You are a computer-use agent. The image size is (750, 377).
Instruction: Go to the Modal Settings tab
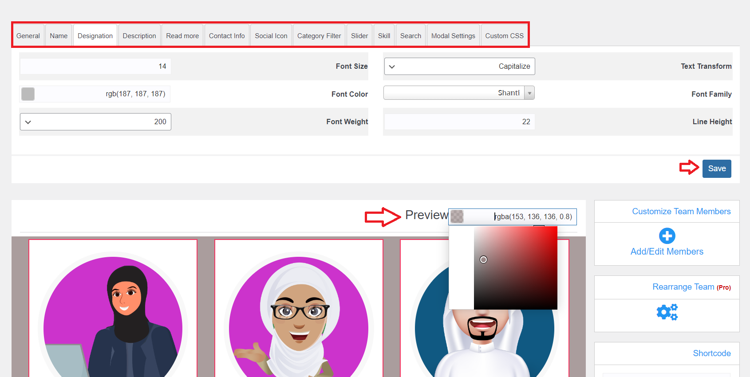click(x=453, y=36)
